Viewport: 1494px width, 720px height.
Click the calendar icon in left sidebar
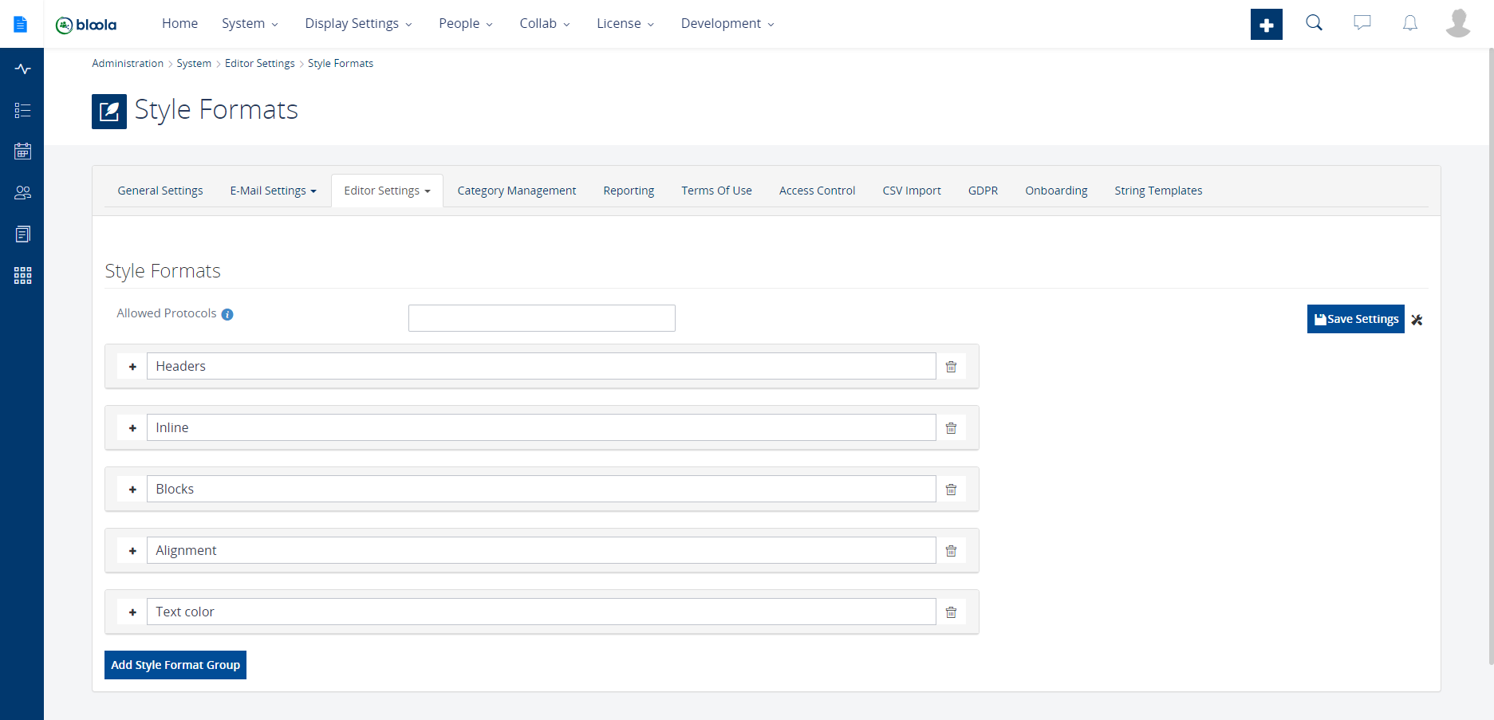click(x=22, y=151)
